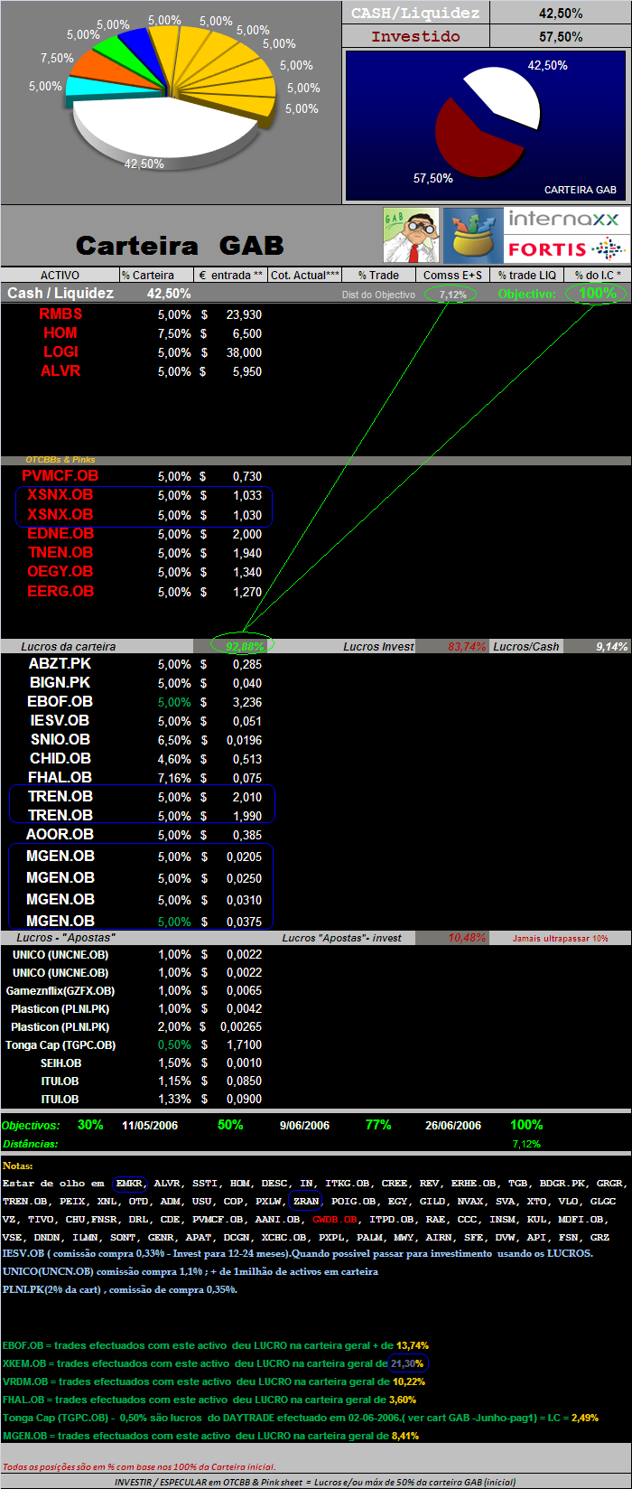Select the EDNE.OB ticker cell
632x1489 pixels.
click(60, 533)
